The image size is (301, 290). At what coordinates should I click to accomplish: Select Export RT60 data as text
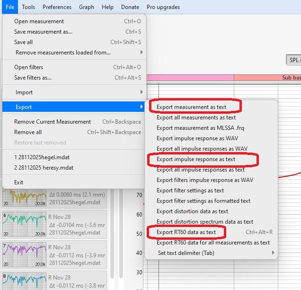[186, 232]
